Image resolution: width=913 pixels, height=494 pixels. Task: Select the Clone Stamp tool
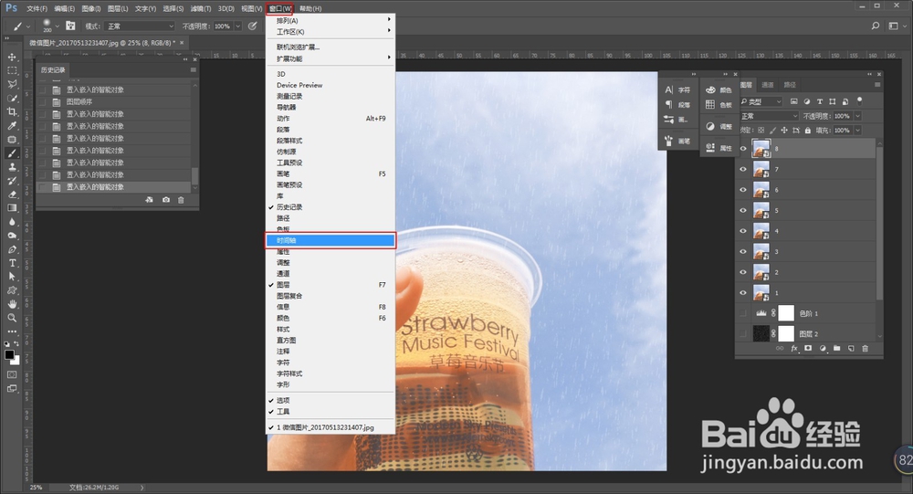click(12, 167)
